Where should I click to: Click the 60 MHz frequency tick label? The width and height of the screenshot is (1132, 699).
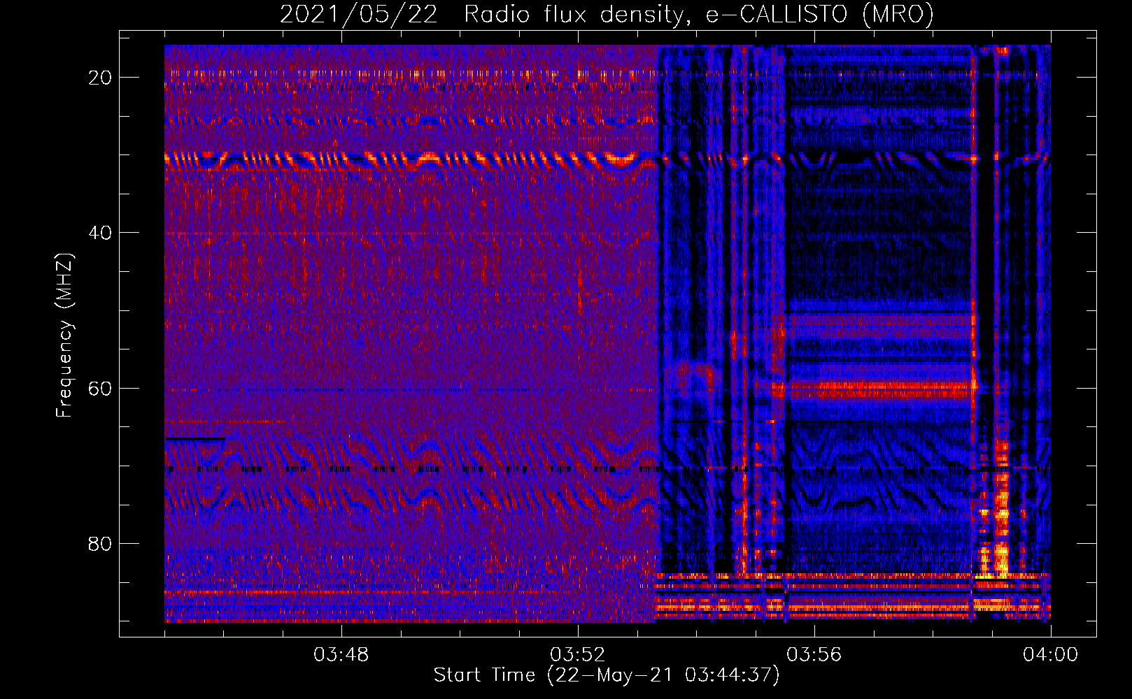click(x=100, y=388)
